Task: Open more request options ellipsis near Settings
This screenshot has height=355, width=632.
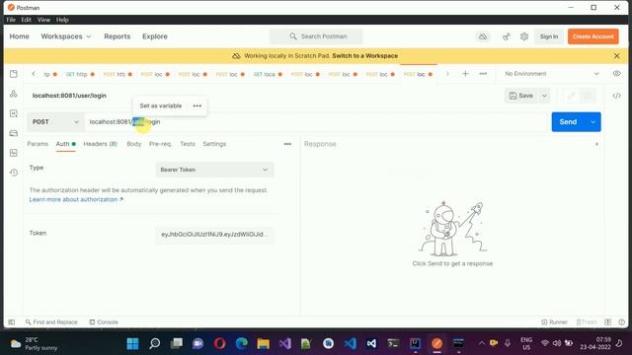Action: (x=287, y=144)
